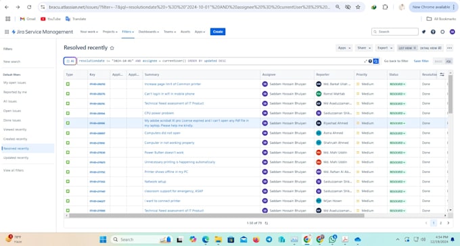Open the Jira notifications icon
Viewport: 460px width, 246px height.
423,32
